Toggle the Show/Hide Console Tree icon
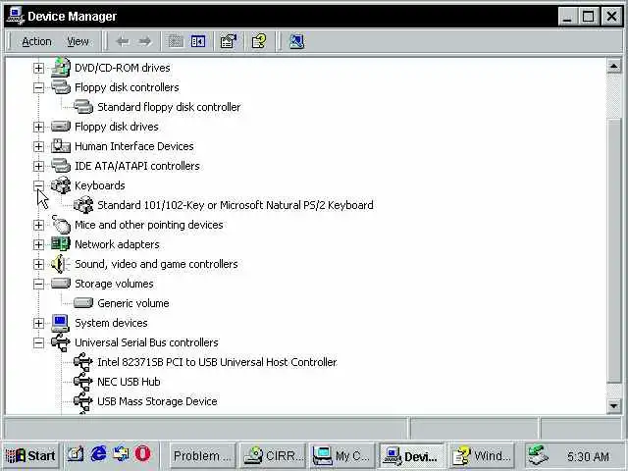 click(198, 41)
